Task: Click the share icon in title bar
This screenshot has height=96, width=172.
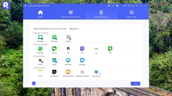Action: [113, 6]
